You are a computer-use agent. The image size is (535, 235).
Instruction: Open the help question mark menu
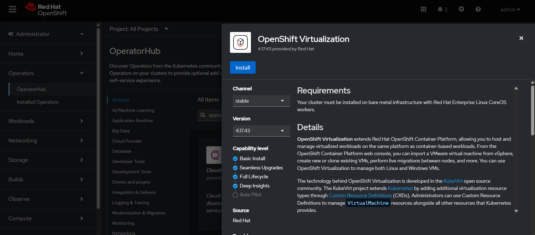click(478, 9)
